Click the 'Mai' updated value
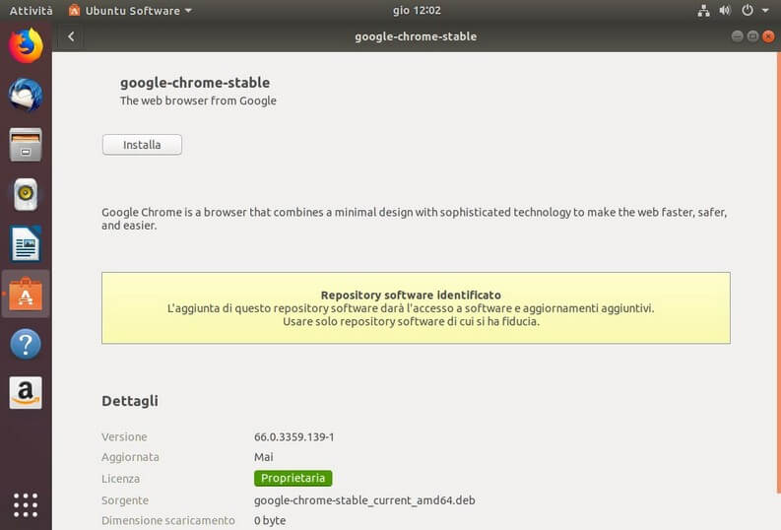Screen dimensions: 781x530 click(x=264, y=457)
